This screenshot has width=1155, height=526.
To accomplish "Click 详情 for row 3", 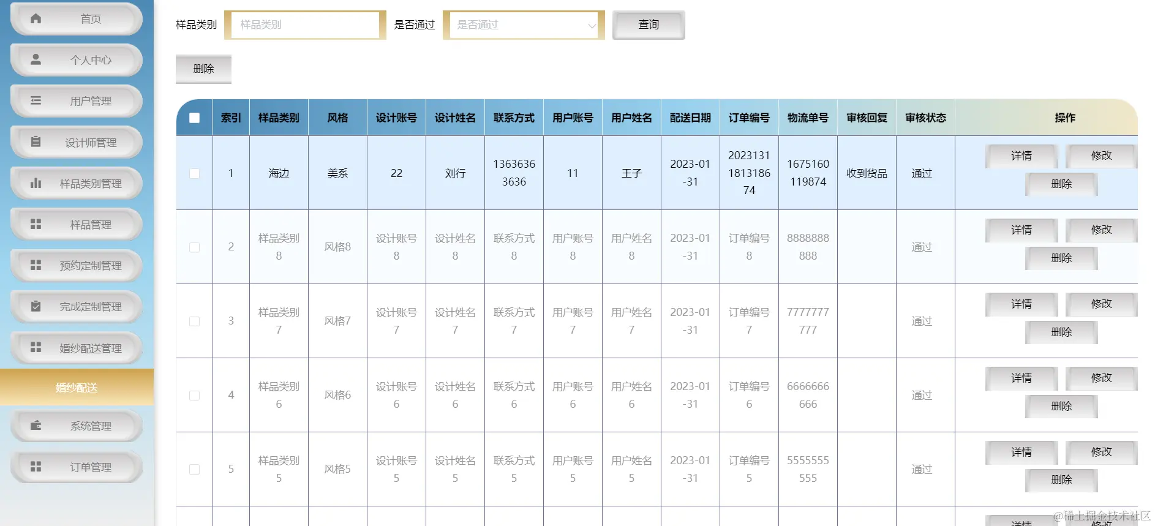I will click(1021, 304).
